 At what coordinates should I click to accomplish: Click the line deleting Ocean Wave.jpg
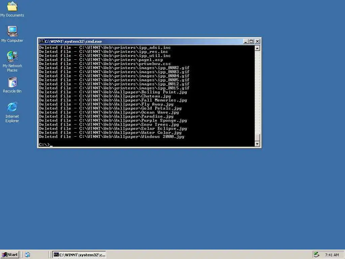pos(109,112)
